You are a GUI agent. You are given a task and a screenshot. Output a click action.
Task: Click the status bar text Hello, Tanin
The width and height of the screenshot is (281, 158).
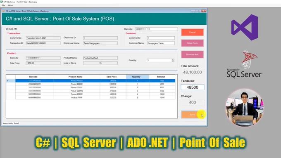pos(11,123)
